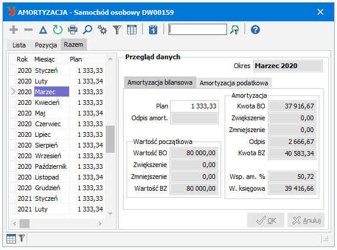337x250 pixels.
Task: Select the 2020 Kwiecień row
Action: pos(57,102)
